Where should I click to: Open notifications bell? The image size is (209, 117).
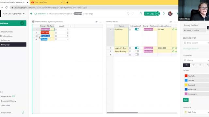[x=164, y=14]
